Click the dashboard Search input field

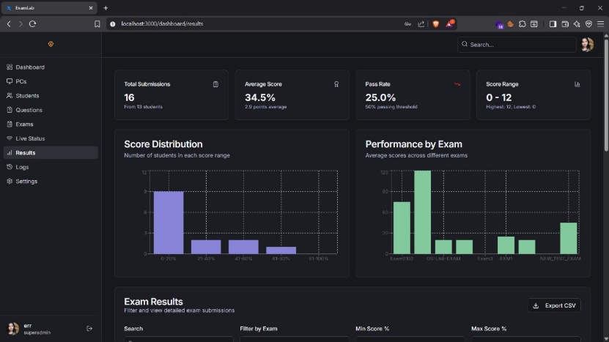[x=517, y=45]
